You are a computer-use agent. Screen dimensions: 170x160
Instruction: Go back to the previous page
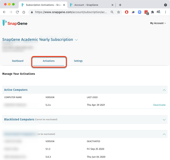[4, 12]
